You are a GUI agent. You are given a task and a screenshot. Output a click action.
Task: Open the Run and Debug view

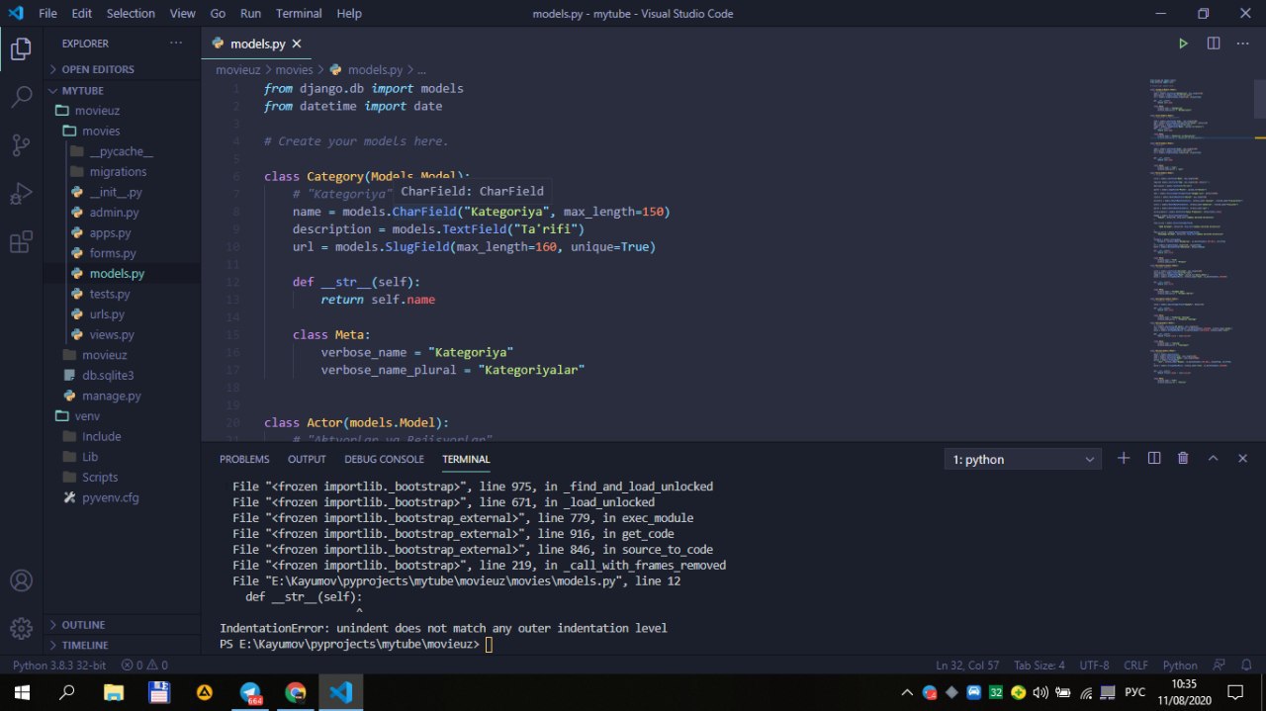pos(21,194)
